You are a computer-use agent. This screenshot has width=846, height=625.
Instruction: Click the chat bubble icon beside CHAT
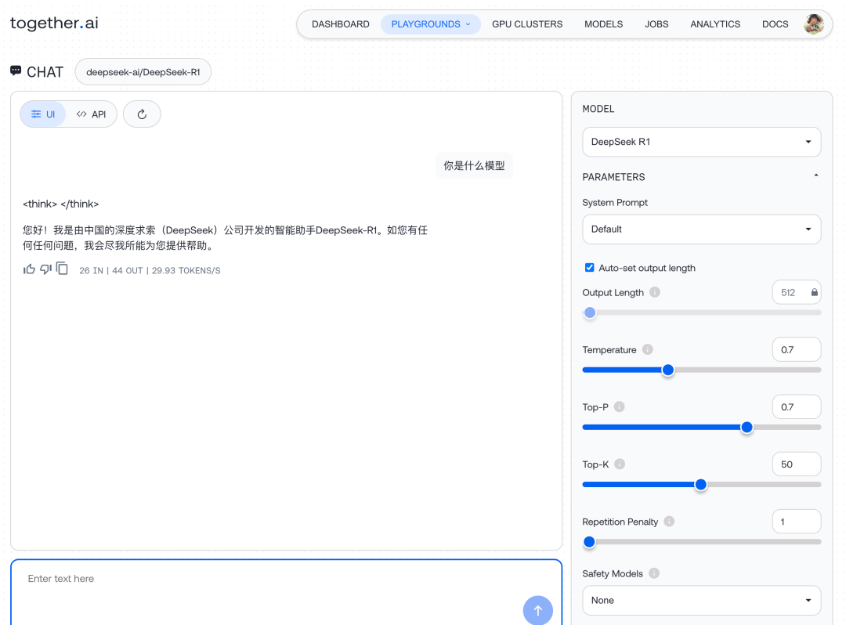coord(16,71)
